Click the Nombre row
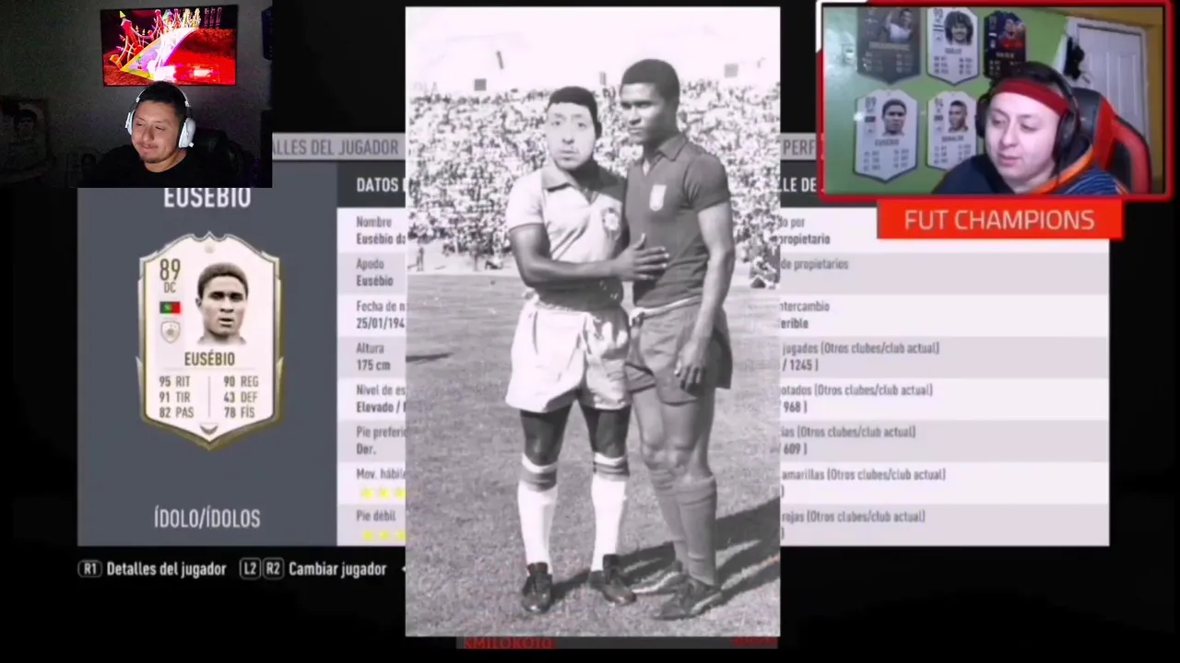The height and width of the screenshot is (663, 1180). click(x=372, y=230)
